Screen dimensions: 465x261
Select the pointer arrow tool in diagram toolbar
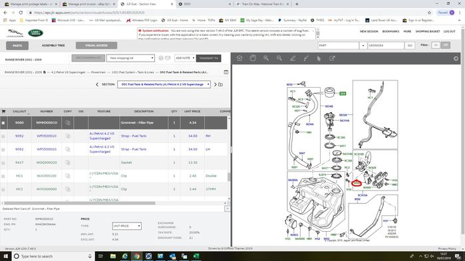point(319,58)
